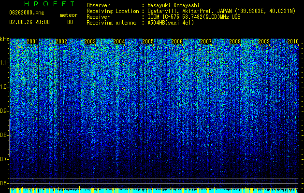The image size is (304, 193).
Task: Click the 1.0 frequency axis label
Action: [4, 87]
